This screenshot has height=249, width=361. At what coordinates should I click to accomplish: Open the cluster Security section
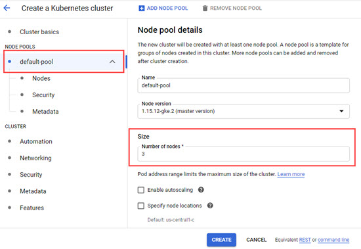pyautogui.click(x=31, y=175)
